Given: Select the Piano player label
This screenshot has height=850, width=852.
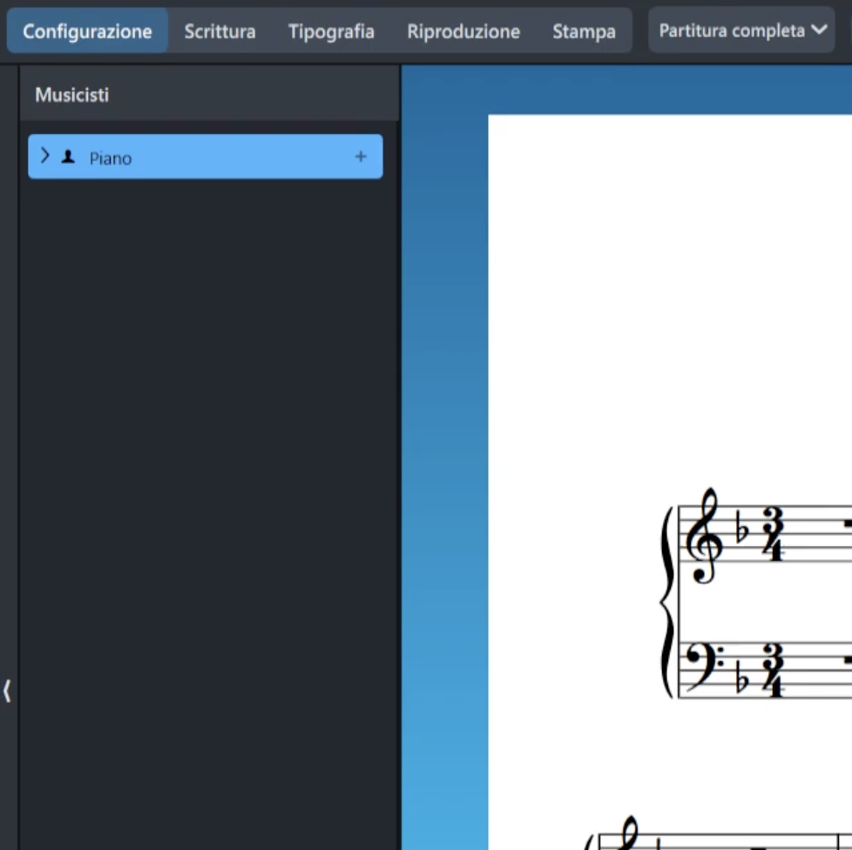Looking at the screenshot, I should click(111, 159).
